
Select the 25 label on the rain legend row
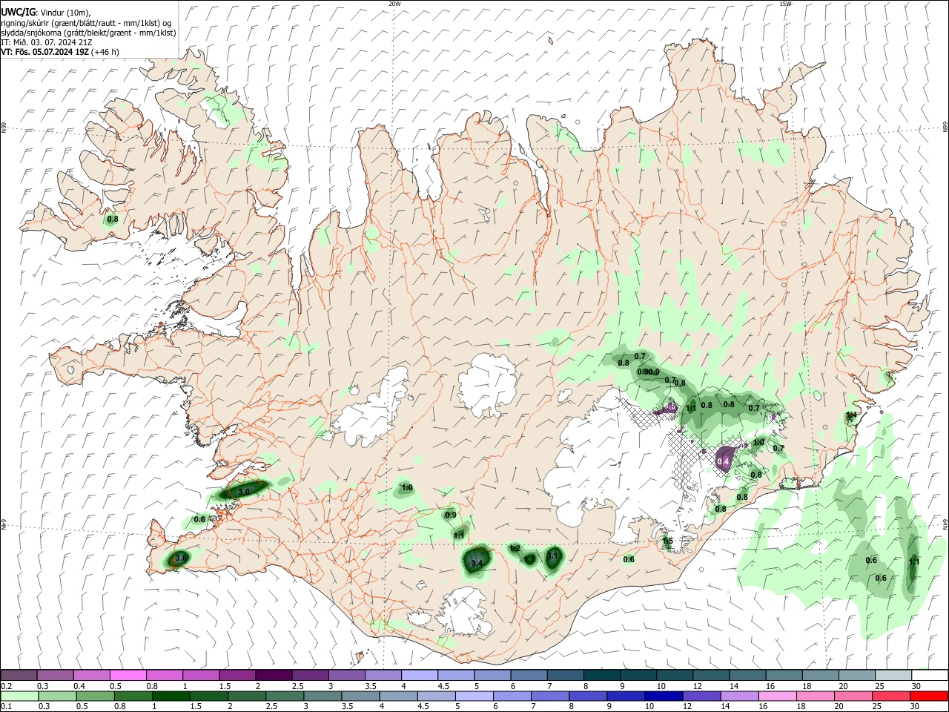[x=878, y=707]
